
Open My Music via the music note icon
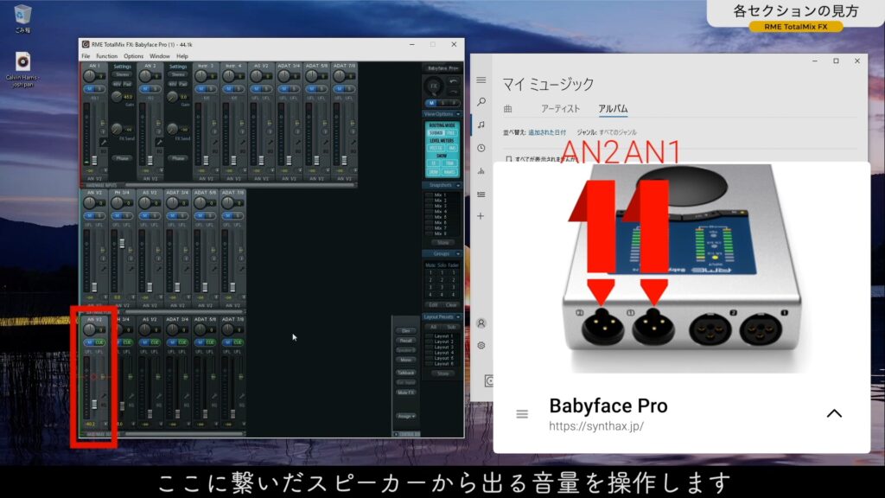481,124
